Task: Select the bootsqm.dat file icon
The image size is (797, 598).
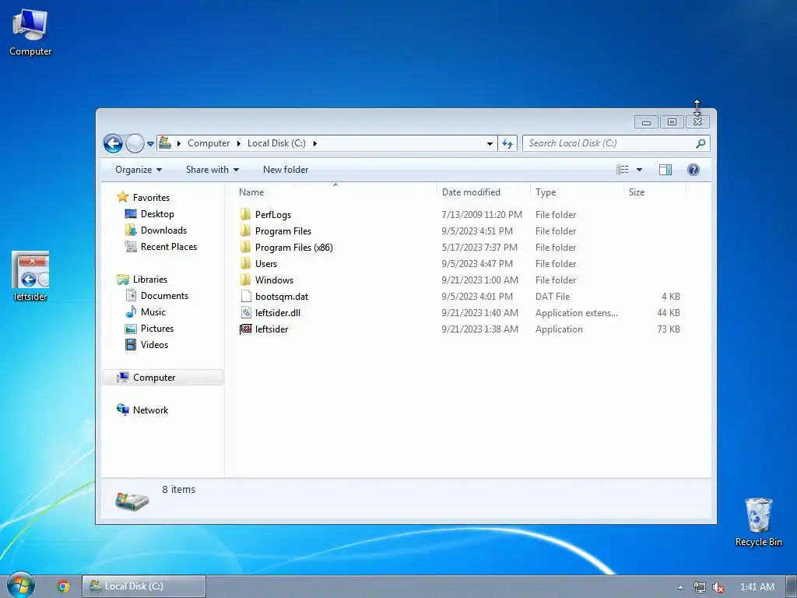Action: (x=246, y=297)
